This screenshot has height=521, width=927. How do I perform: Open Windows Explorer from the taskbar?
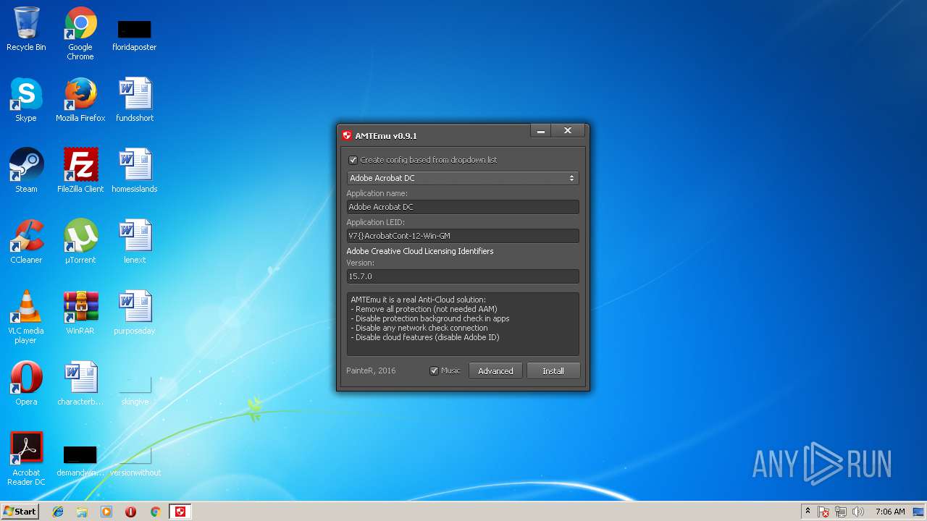tap(82, 512)
